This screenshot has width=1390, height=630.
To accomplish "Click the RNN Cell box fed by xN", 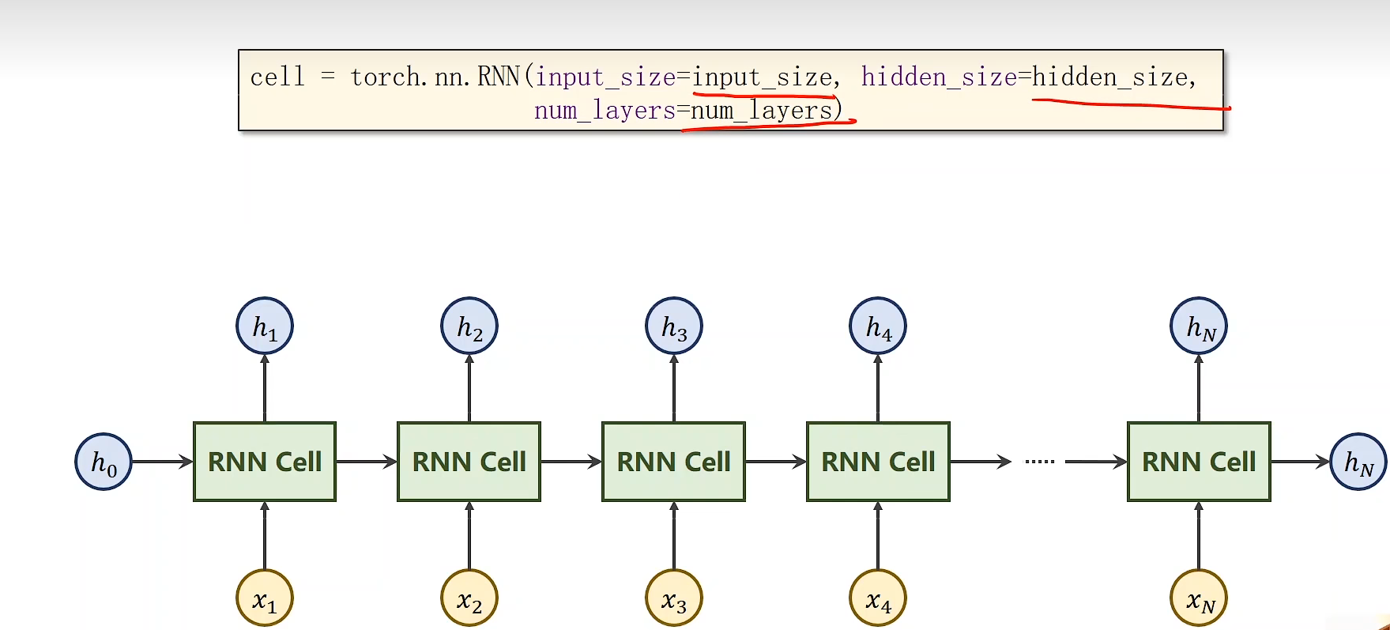I will tap(1199, 462).
